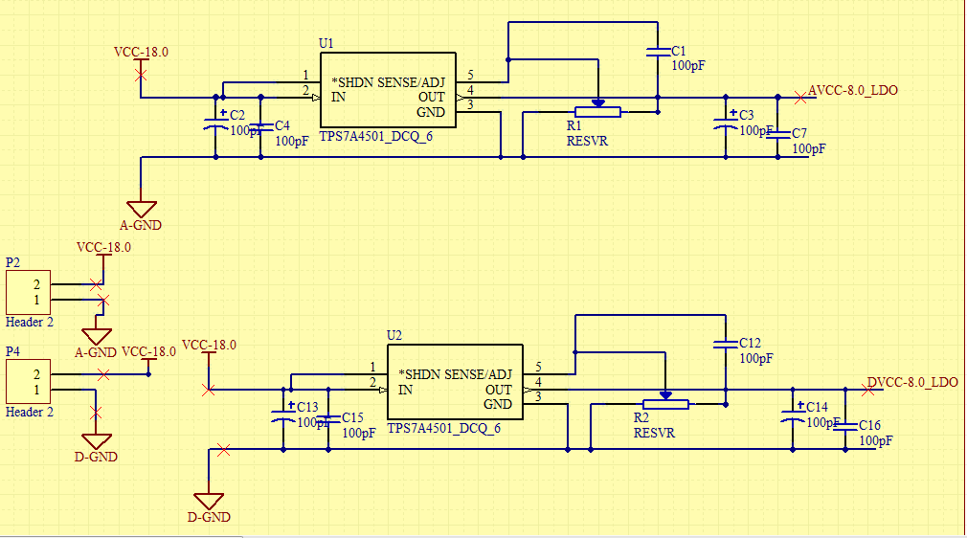This screenshot has width=967, height=538.
Task: Click the IN pin label inside U2
Action: pyautogui.click(x=405, y=390)
